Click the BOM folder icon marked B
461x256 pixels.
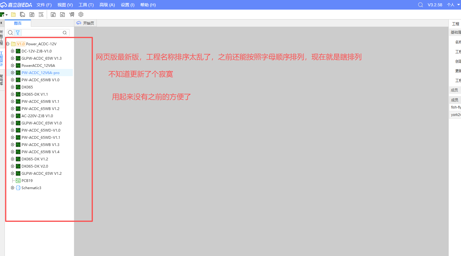pos(53,14)
